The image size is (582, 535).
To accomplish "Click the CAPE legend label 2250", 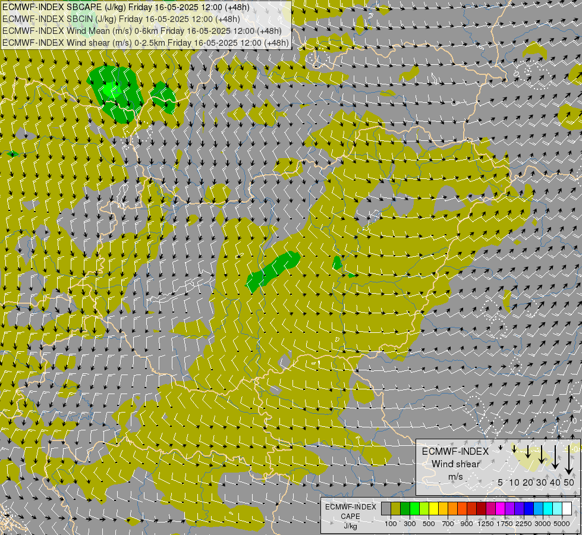I will 524,524.
